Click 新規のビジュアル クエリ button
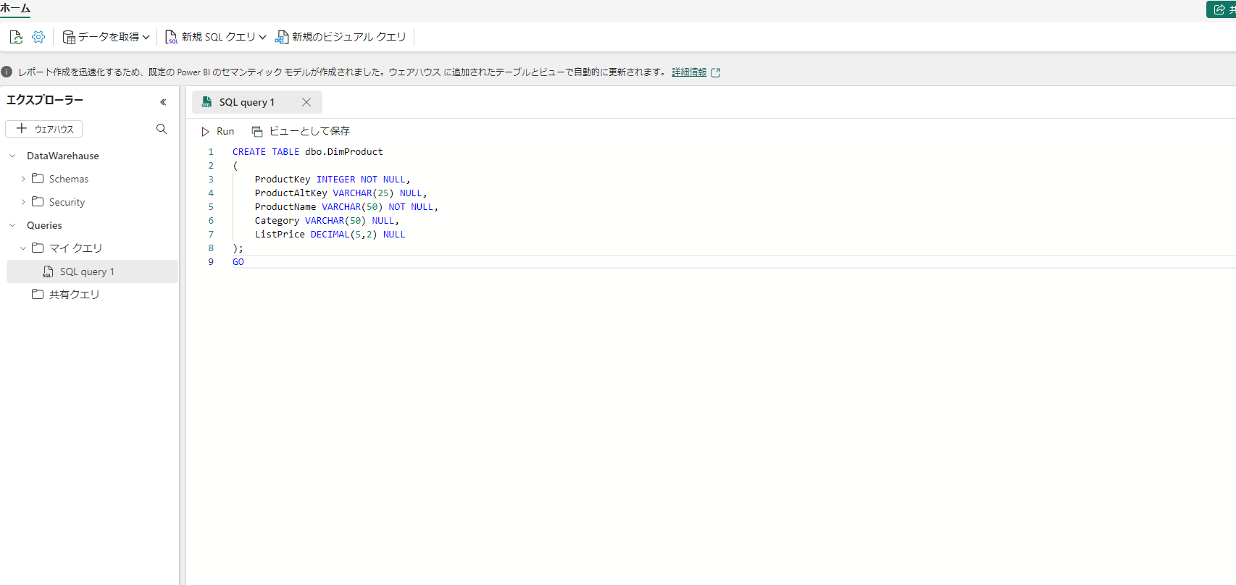1236x585 pixels. pos(341,37)
